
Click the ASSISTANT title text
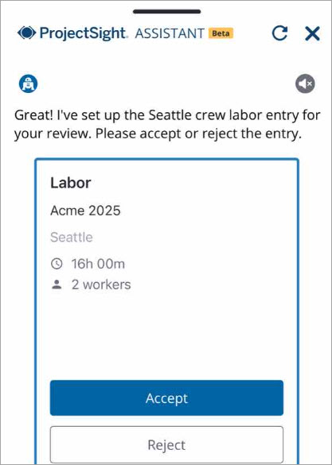(170, 33)
